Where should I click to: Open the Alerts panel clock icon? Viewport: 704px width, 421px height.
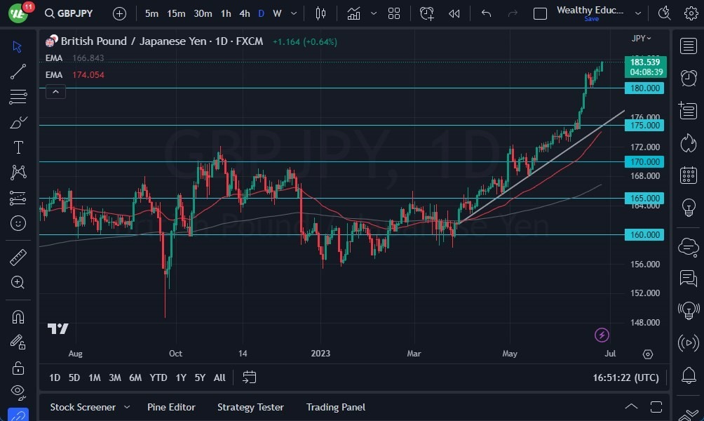coord(688,78)
